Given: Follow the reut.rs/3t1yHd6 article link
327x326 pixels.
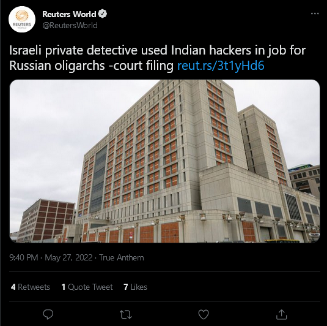Looking at the screenshot, I should pyautogui.click(x=221, y=66).
